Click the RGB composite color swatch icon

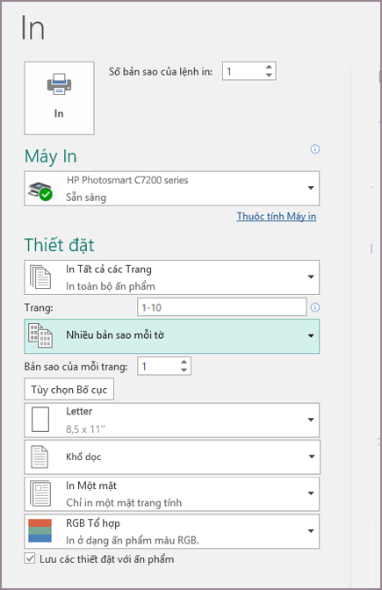(x=40, y=530)
